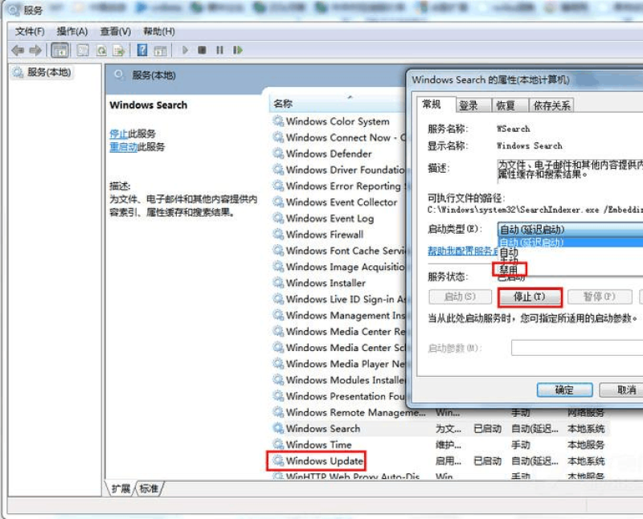Click the Export list toolbar icon
Viewport: 643px width, 519px height.
click(119, 51)
